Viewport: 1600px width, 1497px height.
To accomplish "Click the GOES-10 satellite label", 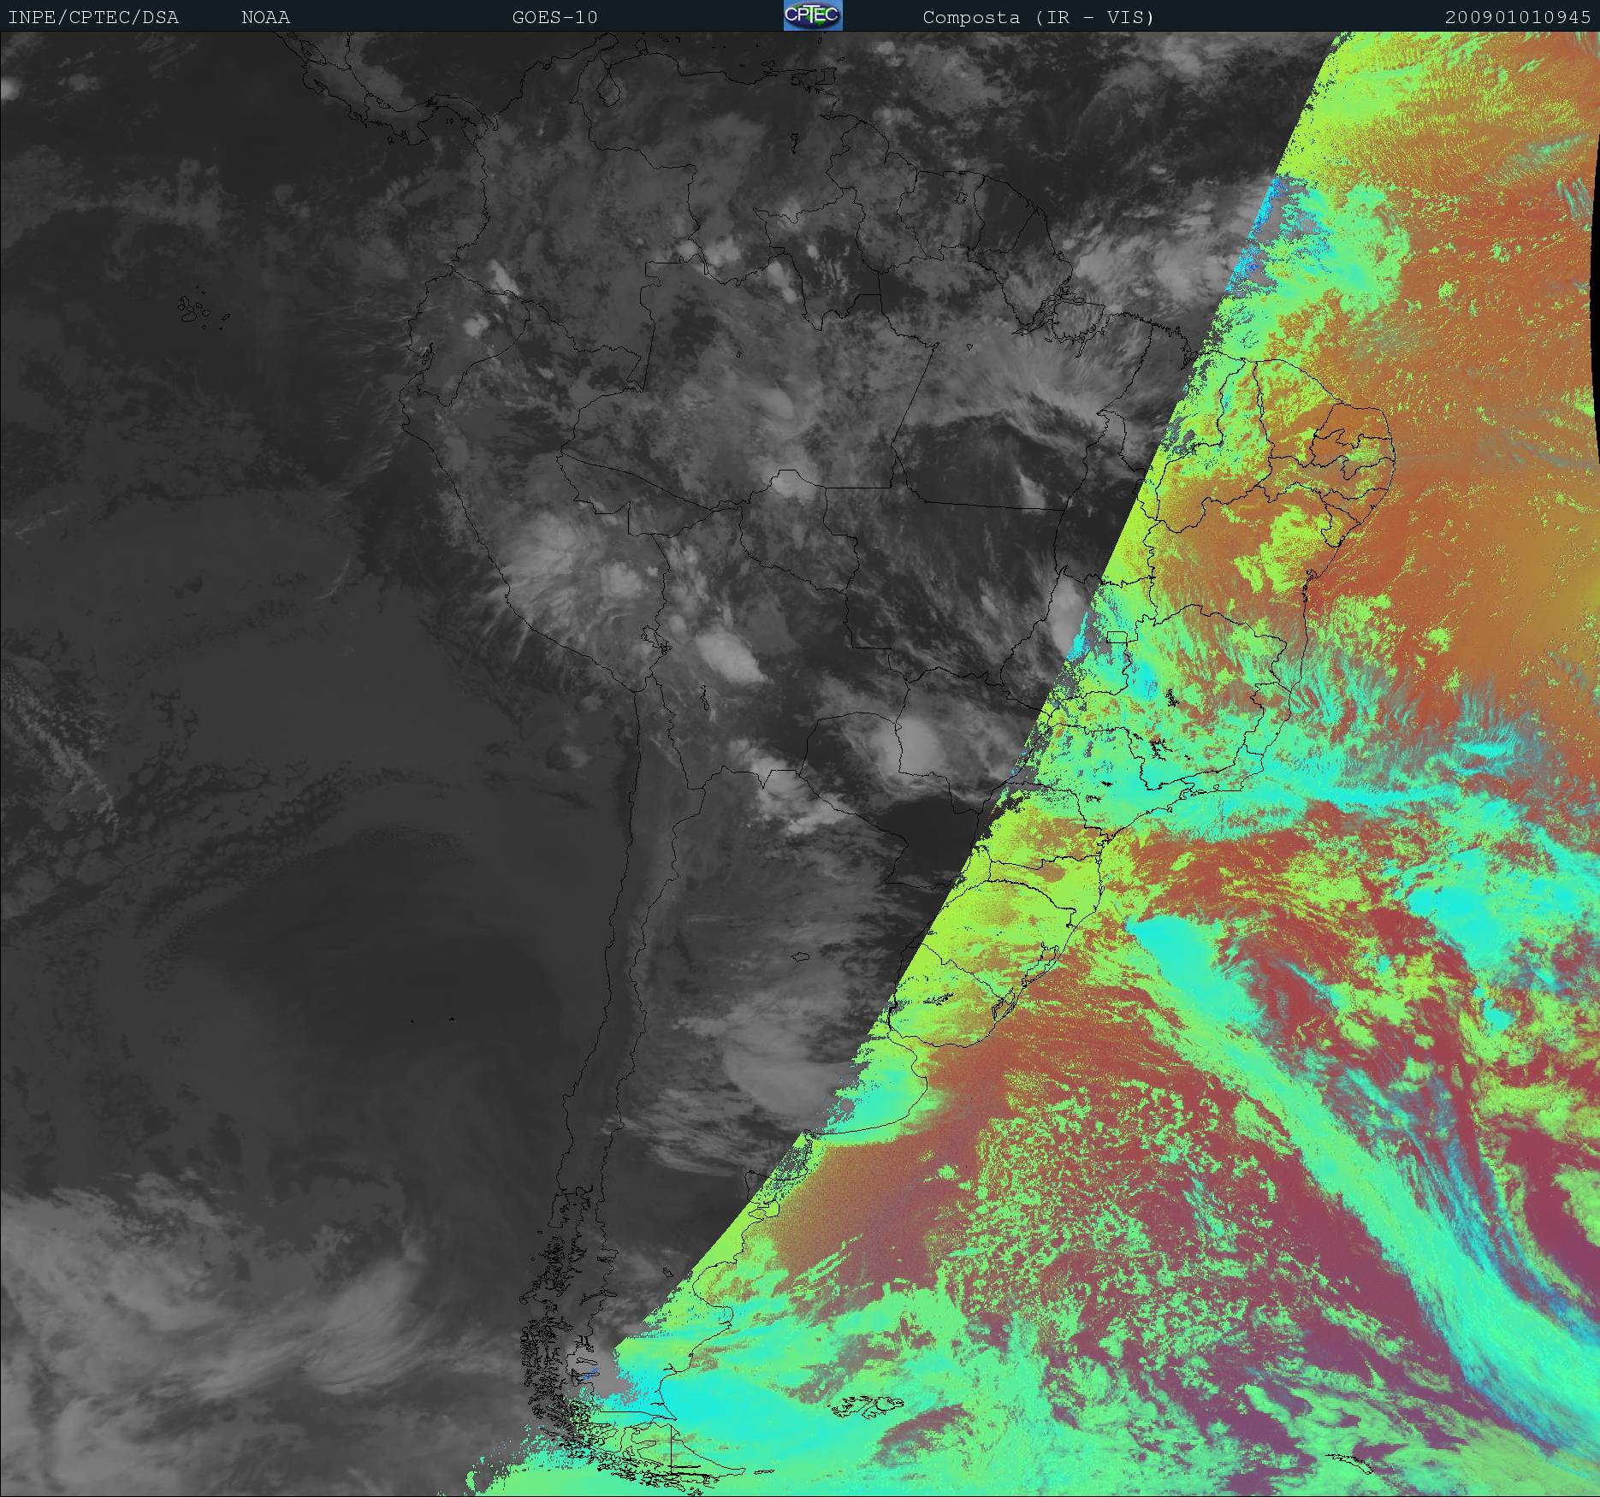I will click(554, 17).
